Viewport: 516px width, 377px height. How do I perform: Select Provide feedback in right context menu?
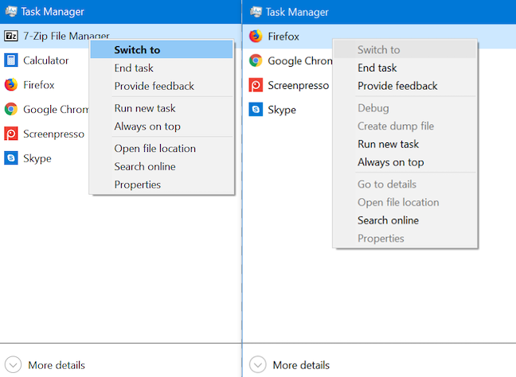(405, 86)
